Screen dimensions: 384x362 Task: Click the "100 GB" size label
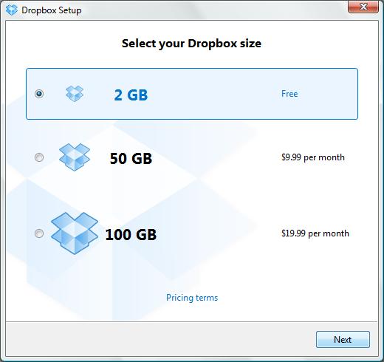[x=131, y=234]
